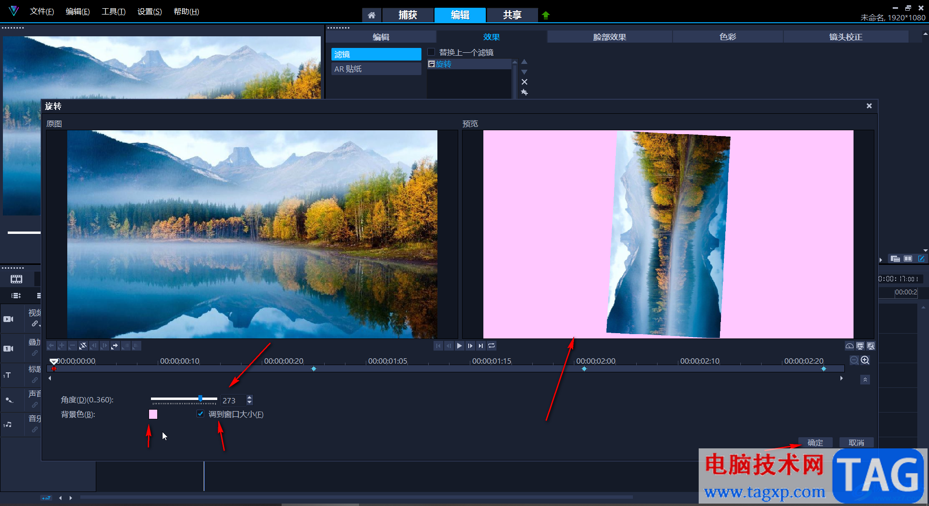Screen dimensions: 929x506
Task: Click the red start keyframe marker
Action: click(x=54, y=369)
